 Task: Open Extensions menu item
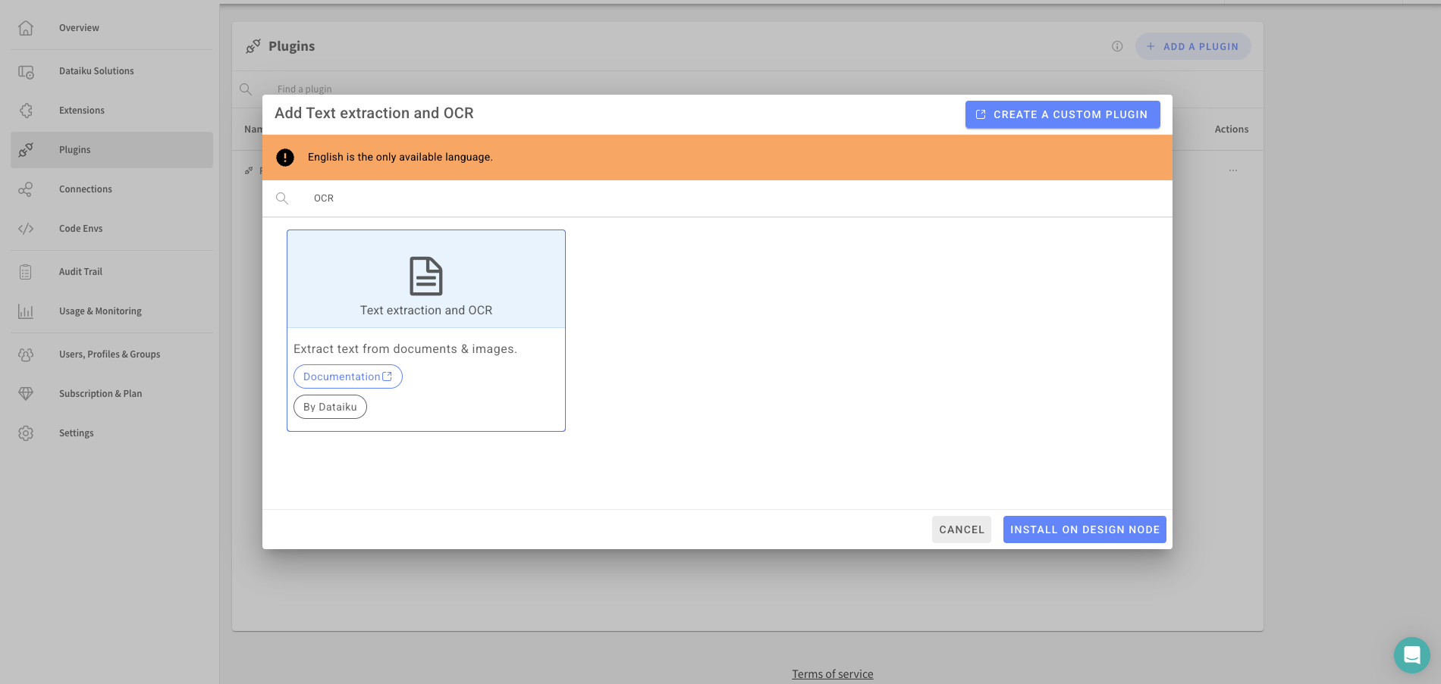[x=82, y=111]
